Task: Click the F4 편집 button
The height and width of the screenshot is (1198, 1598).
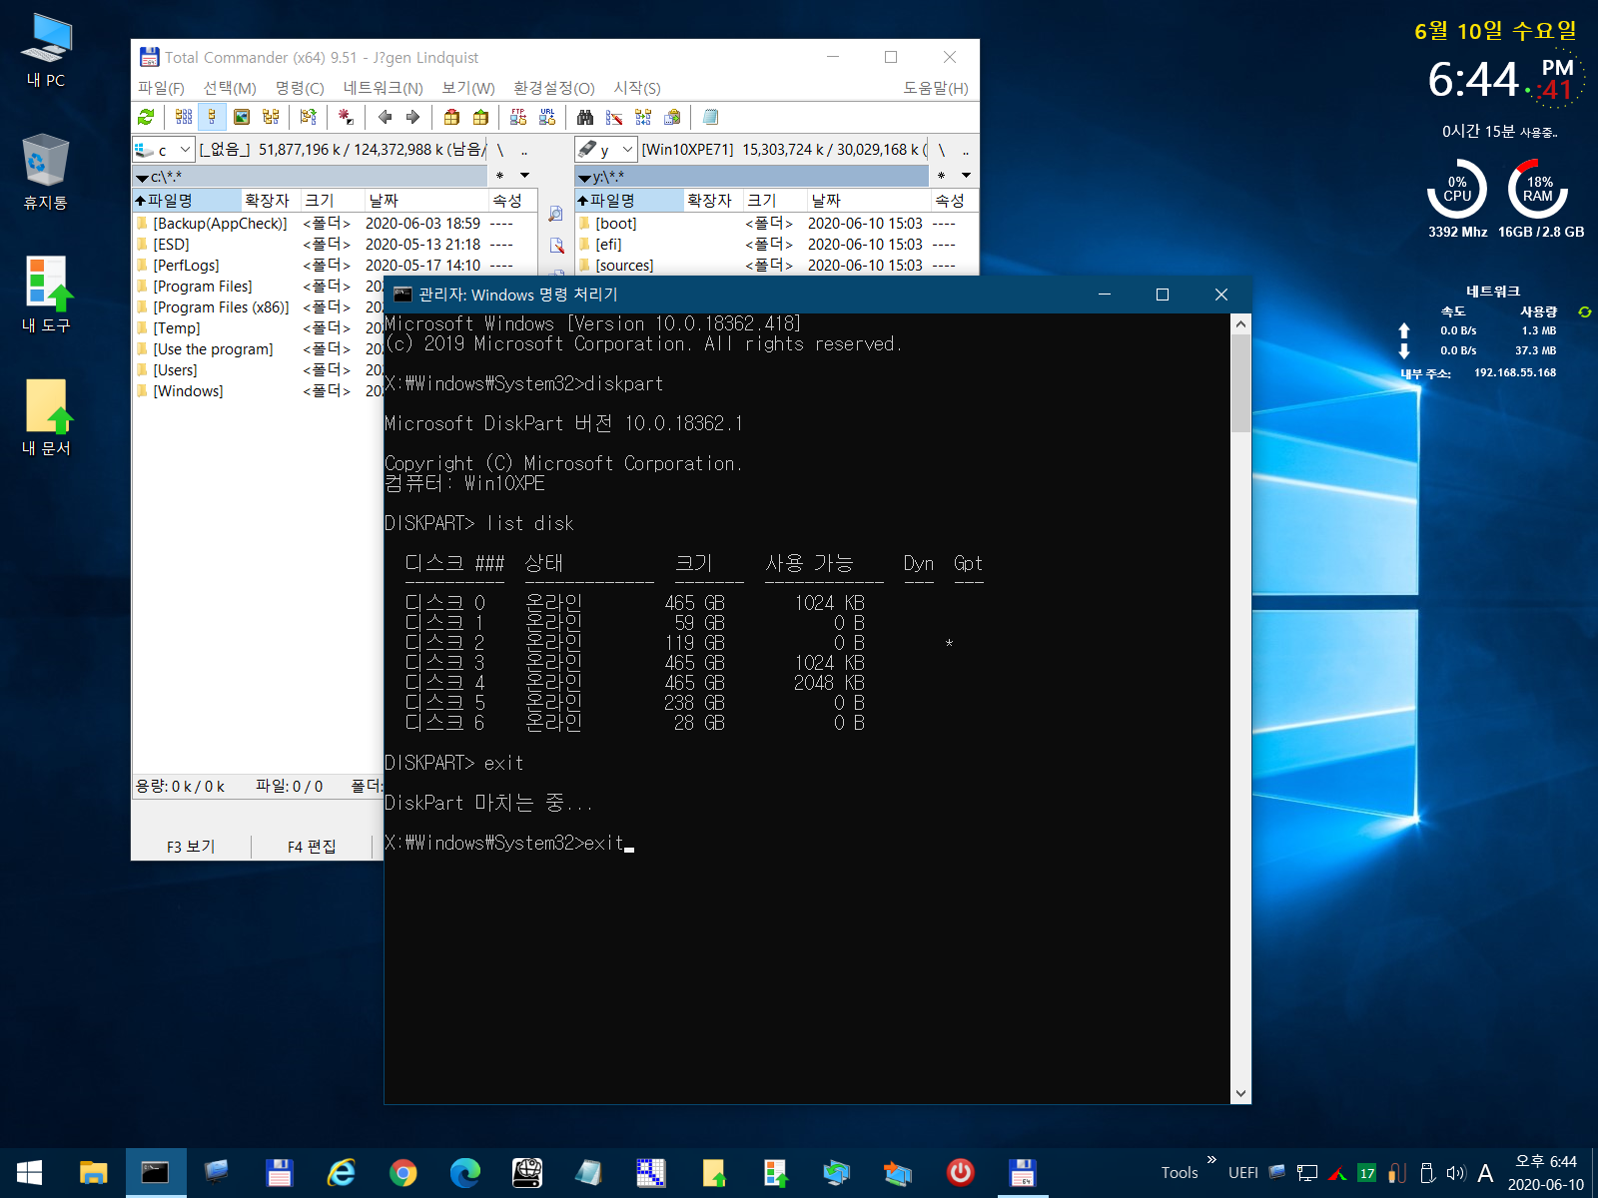Action: coord(312,847)
